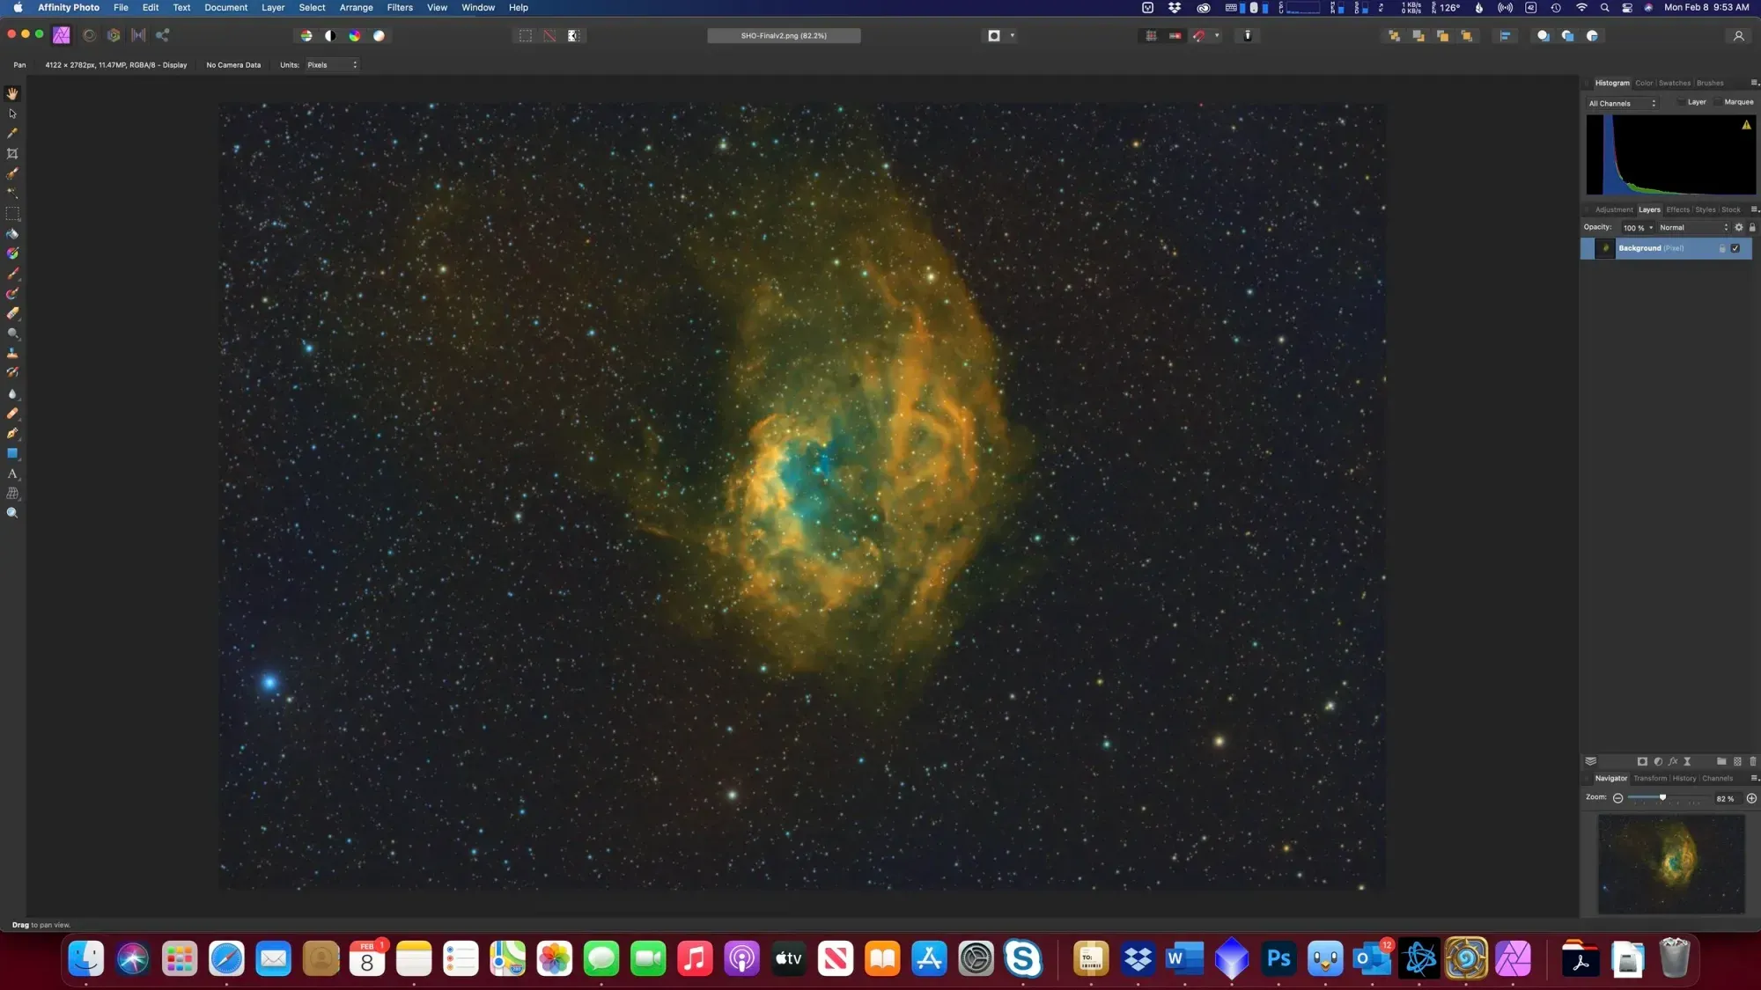Select the Pen tool
Viewport: 1761px width, 990px height.
click(12, 434)
